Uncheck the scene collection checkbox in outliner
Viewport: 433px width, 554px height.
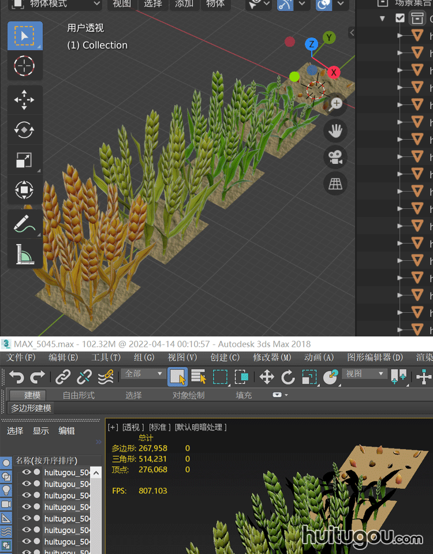click(400, 18)
